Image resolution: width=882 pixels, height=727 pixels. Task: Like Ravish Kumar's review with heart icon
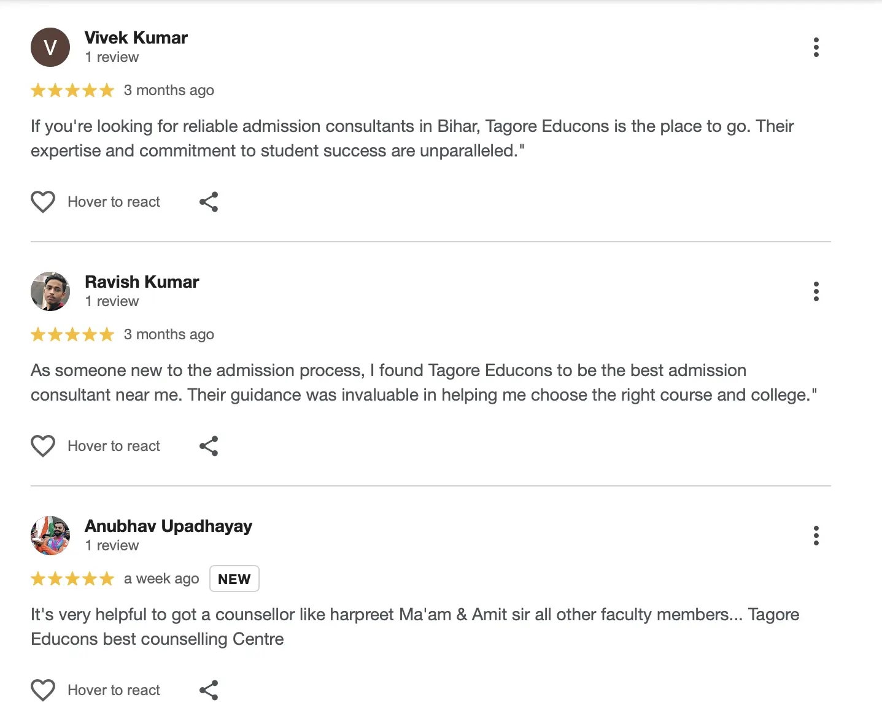coord(43,446)
